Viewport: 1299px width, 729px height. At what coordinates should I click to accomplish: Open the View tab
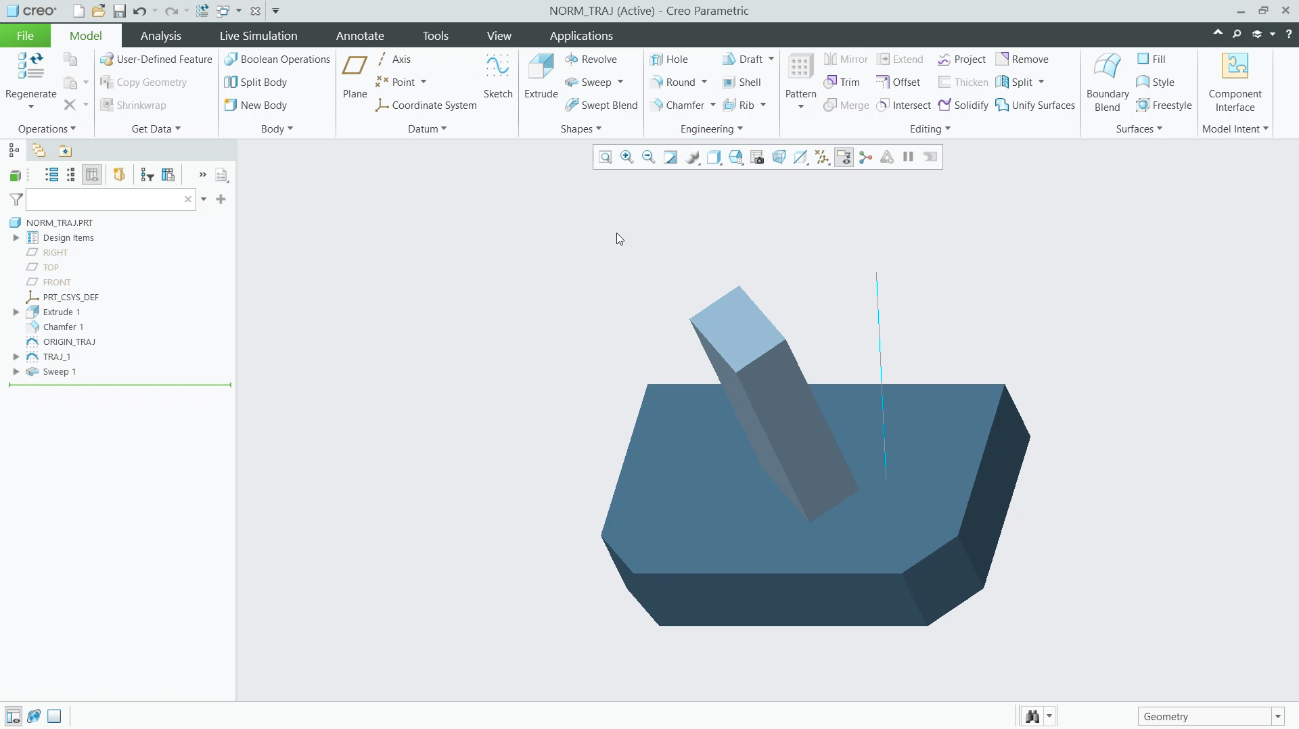pos(499,36)
